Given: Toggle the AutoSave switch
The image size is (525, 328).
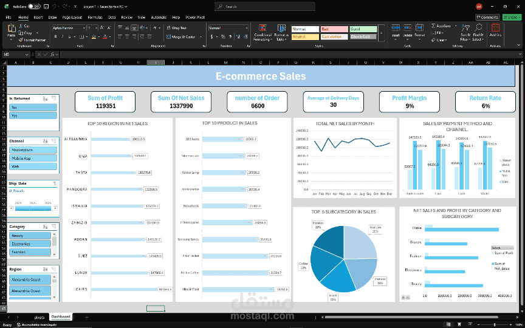Looking at the screenshot, I should point(34,6).
